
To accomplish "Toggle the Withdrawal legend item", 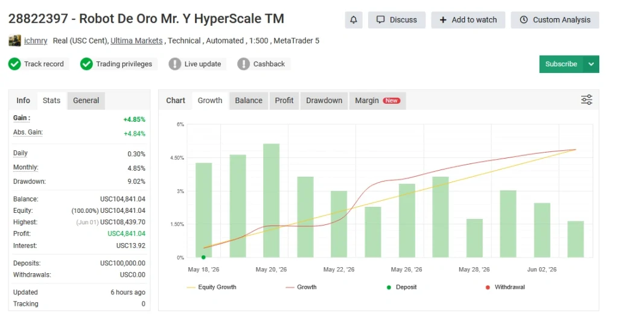I will 505,287.
